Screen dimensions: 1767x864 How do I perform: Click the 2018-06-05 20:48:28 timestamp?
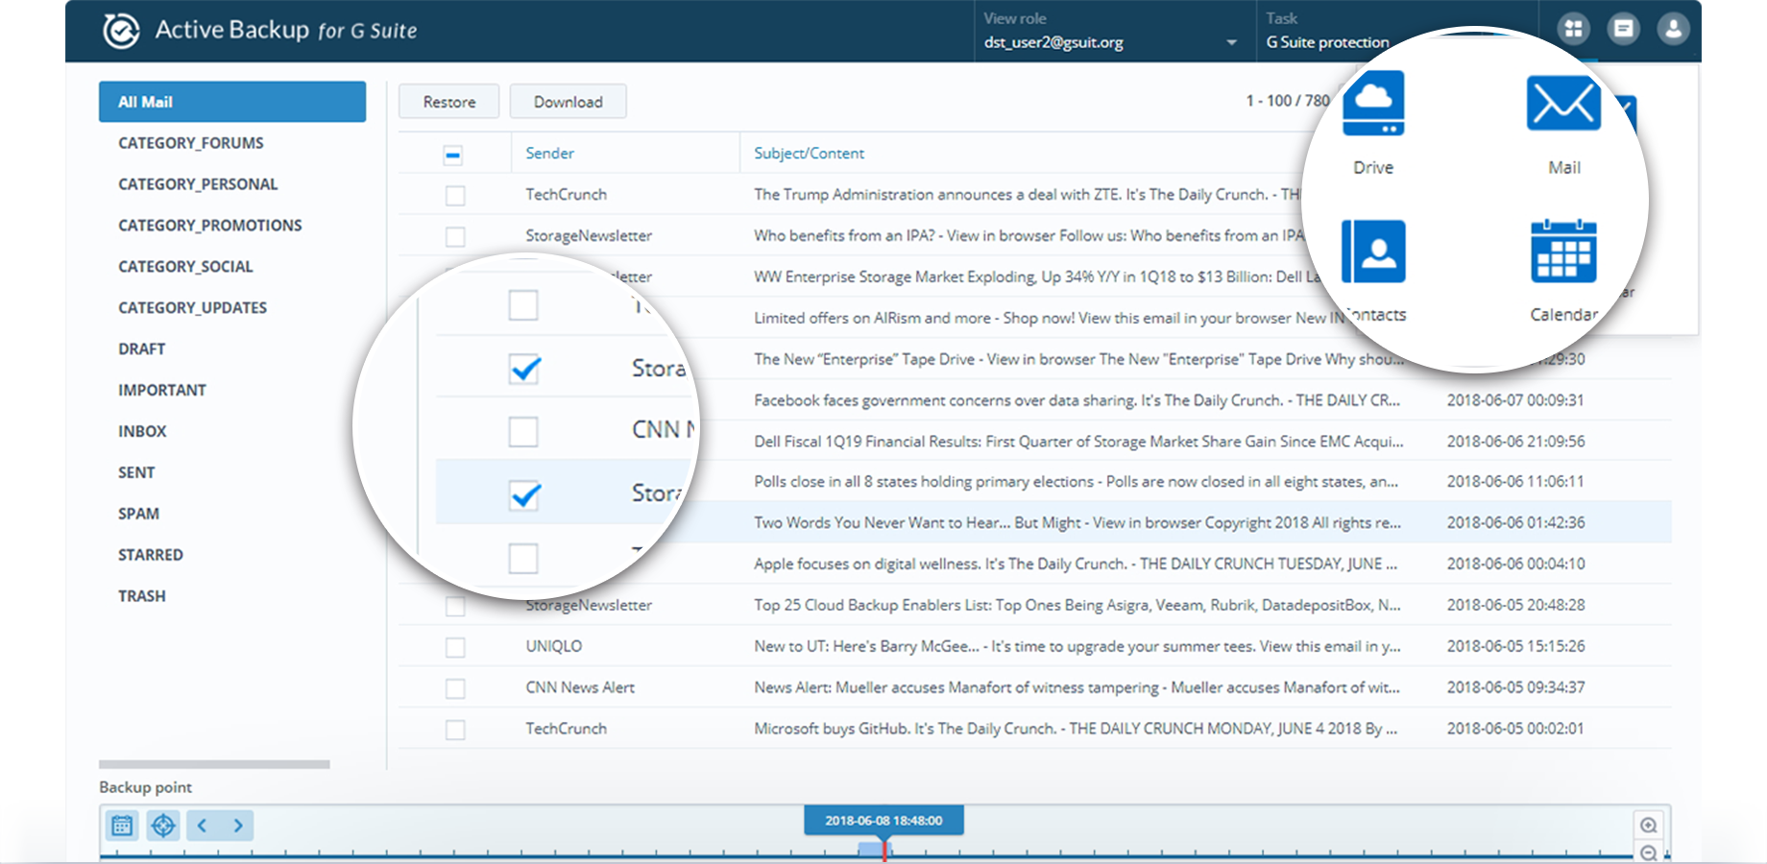tap(1515, 606)
